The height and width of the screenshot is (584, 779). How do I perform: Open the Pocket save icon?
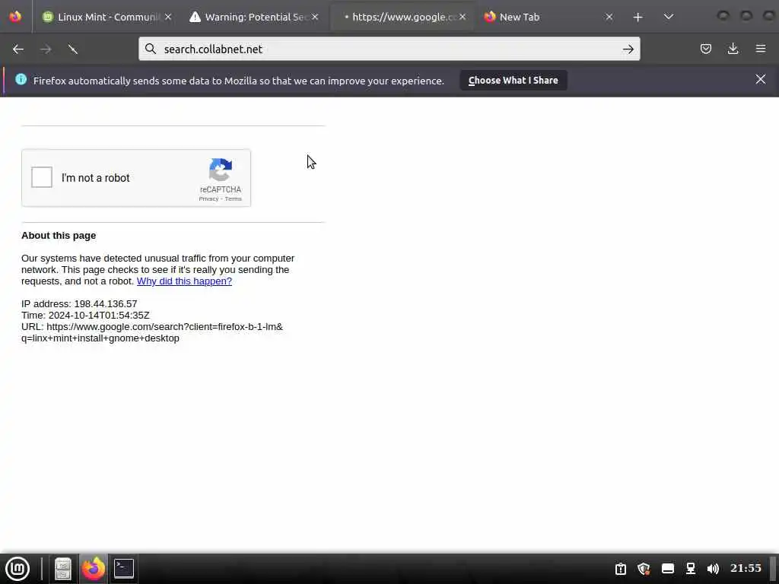pos(705,49)
